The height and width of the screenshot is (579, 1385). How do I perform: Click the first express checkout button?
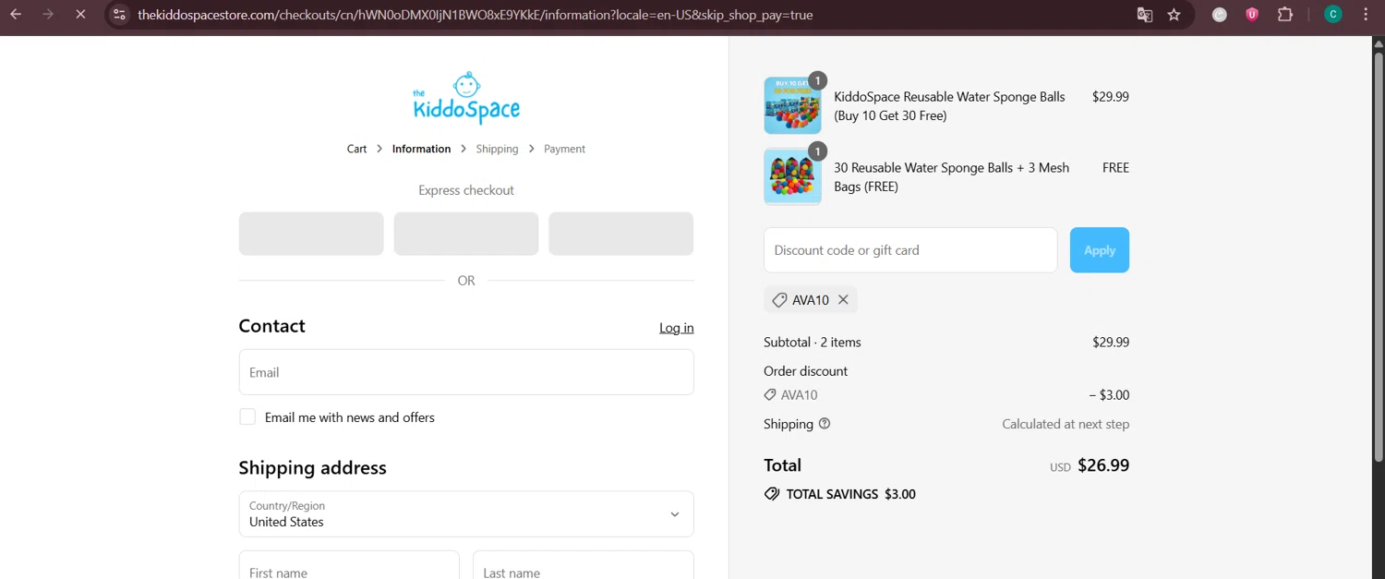coord(311,234)
